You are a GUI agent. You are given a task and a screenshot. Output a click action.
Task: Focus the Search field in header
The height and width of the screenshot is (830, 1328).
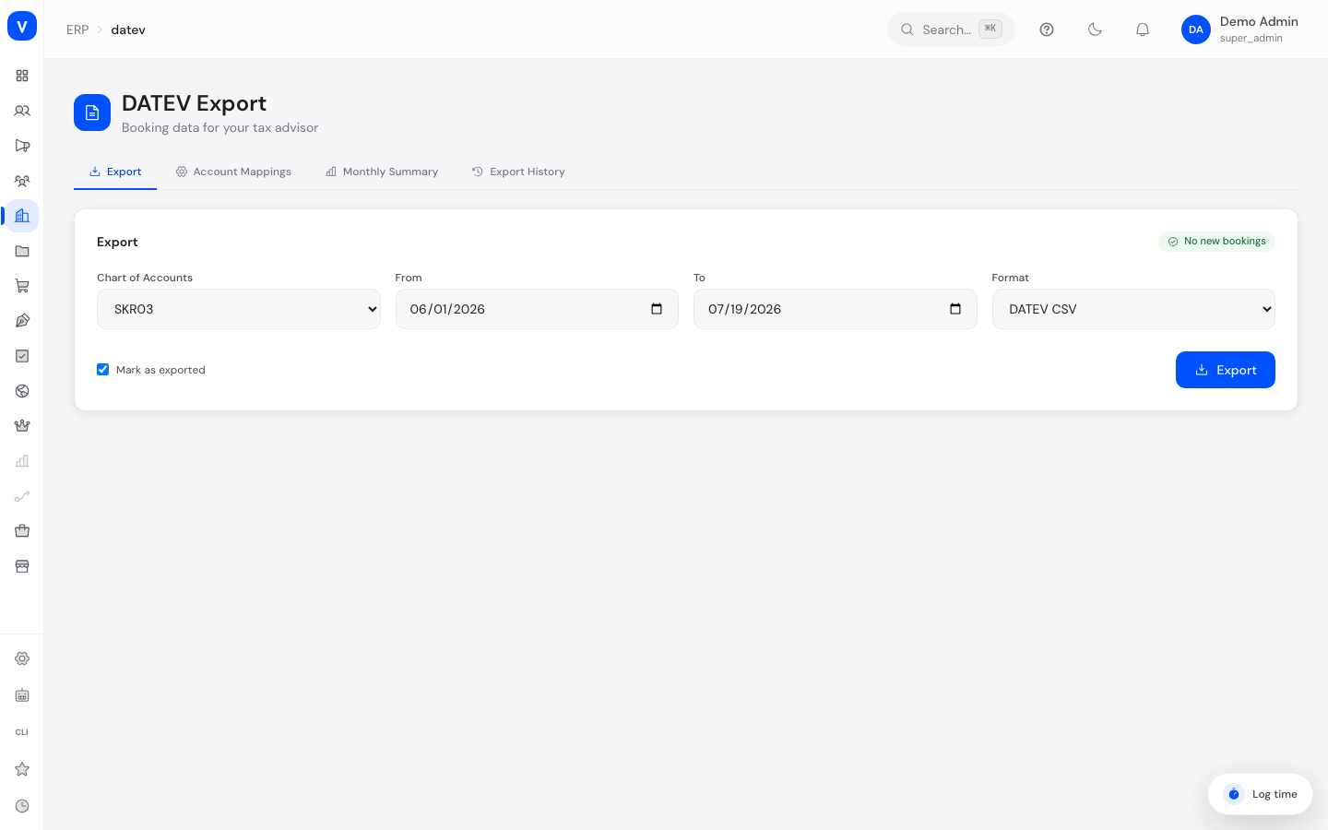951,30
